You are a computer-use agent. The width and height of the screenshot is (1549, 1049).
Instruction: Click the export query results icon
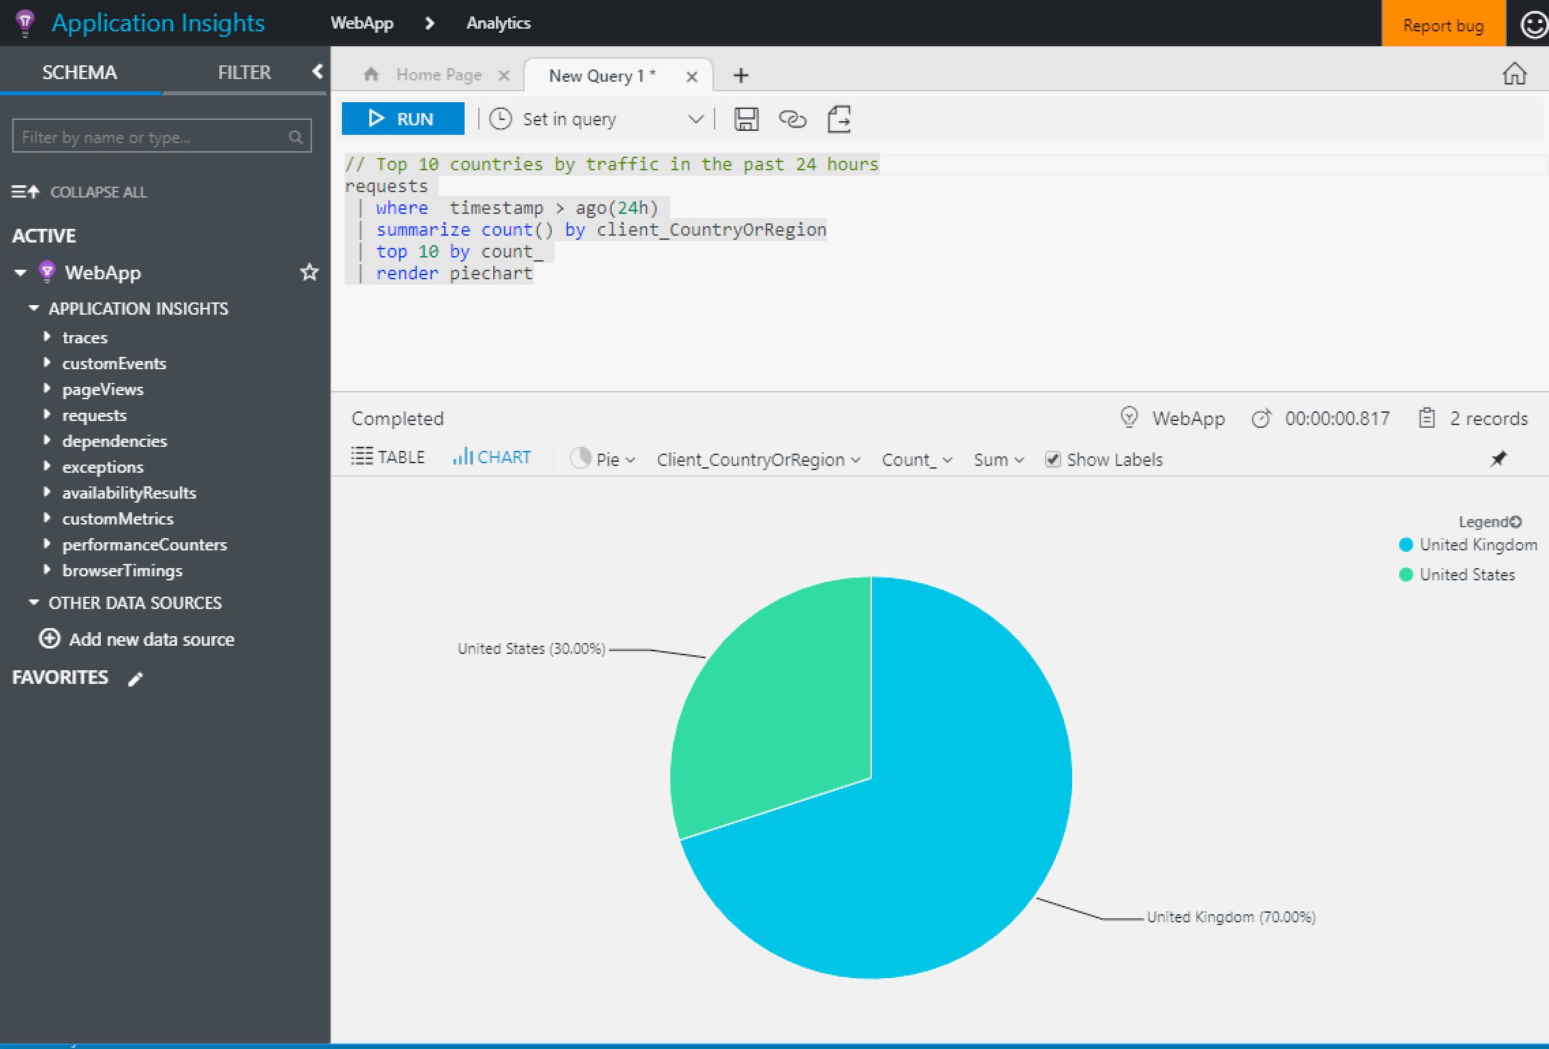coord(839,119)
